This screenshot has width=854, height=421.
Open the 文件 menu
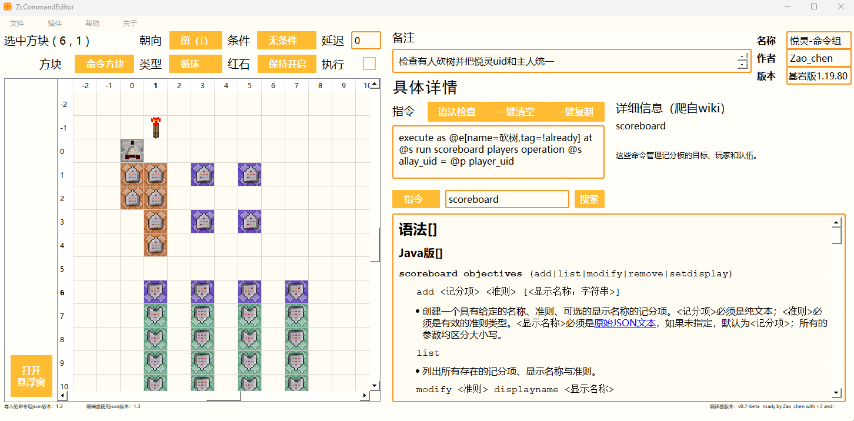click(17, 23)
